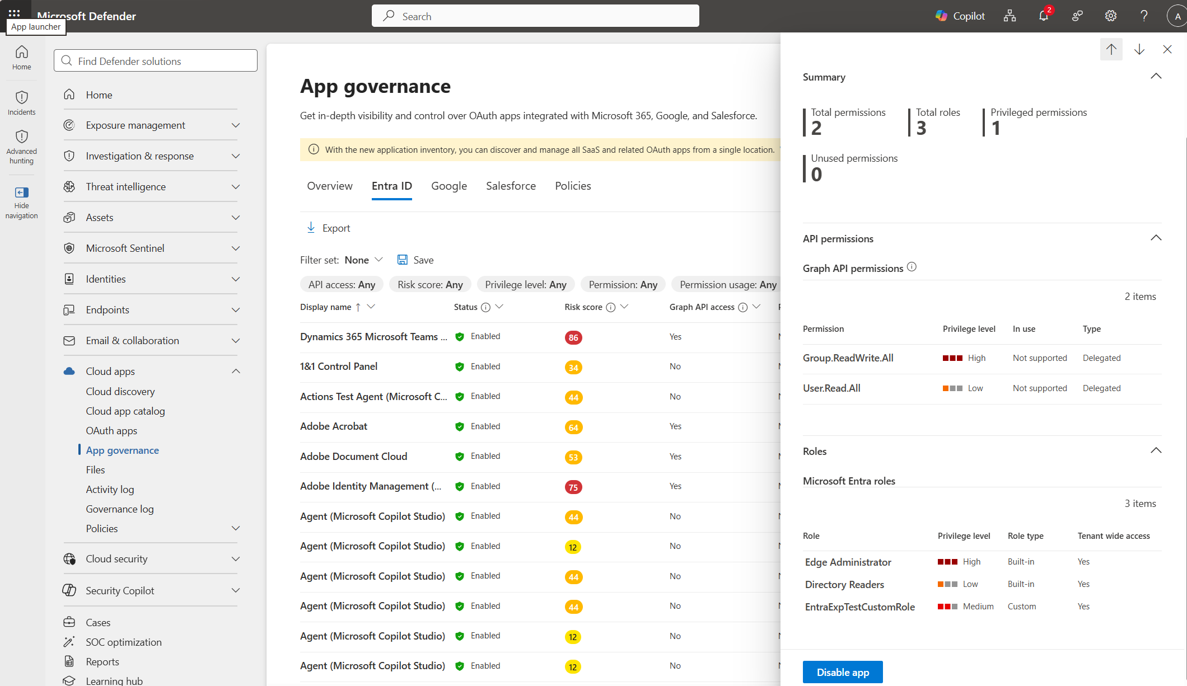Viewport: 1187px width, 686px height.
Task: Go to next app with down arrow
Action: [1139, 49]
